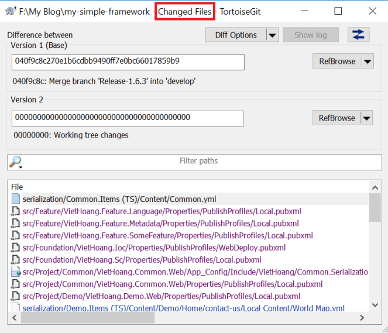Expand Version 1 RefBrowse dropdown arrow
The height and width of the screenshot is (333, 388).
tap(367, 61)
